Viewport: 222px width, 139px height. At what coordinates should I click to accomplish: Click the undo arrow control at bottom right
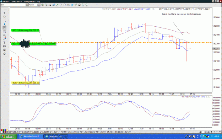(x=220, y=132)
